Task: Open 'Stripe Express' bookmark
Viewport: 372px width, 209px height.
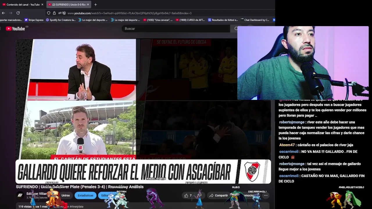Action: point(34,20)
